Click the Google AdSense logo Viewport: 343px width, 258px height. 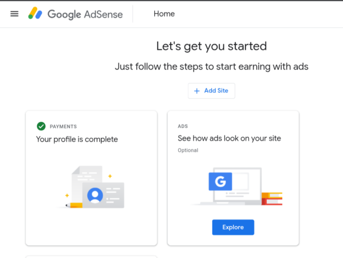tap(75, 14)
